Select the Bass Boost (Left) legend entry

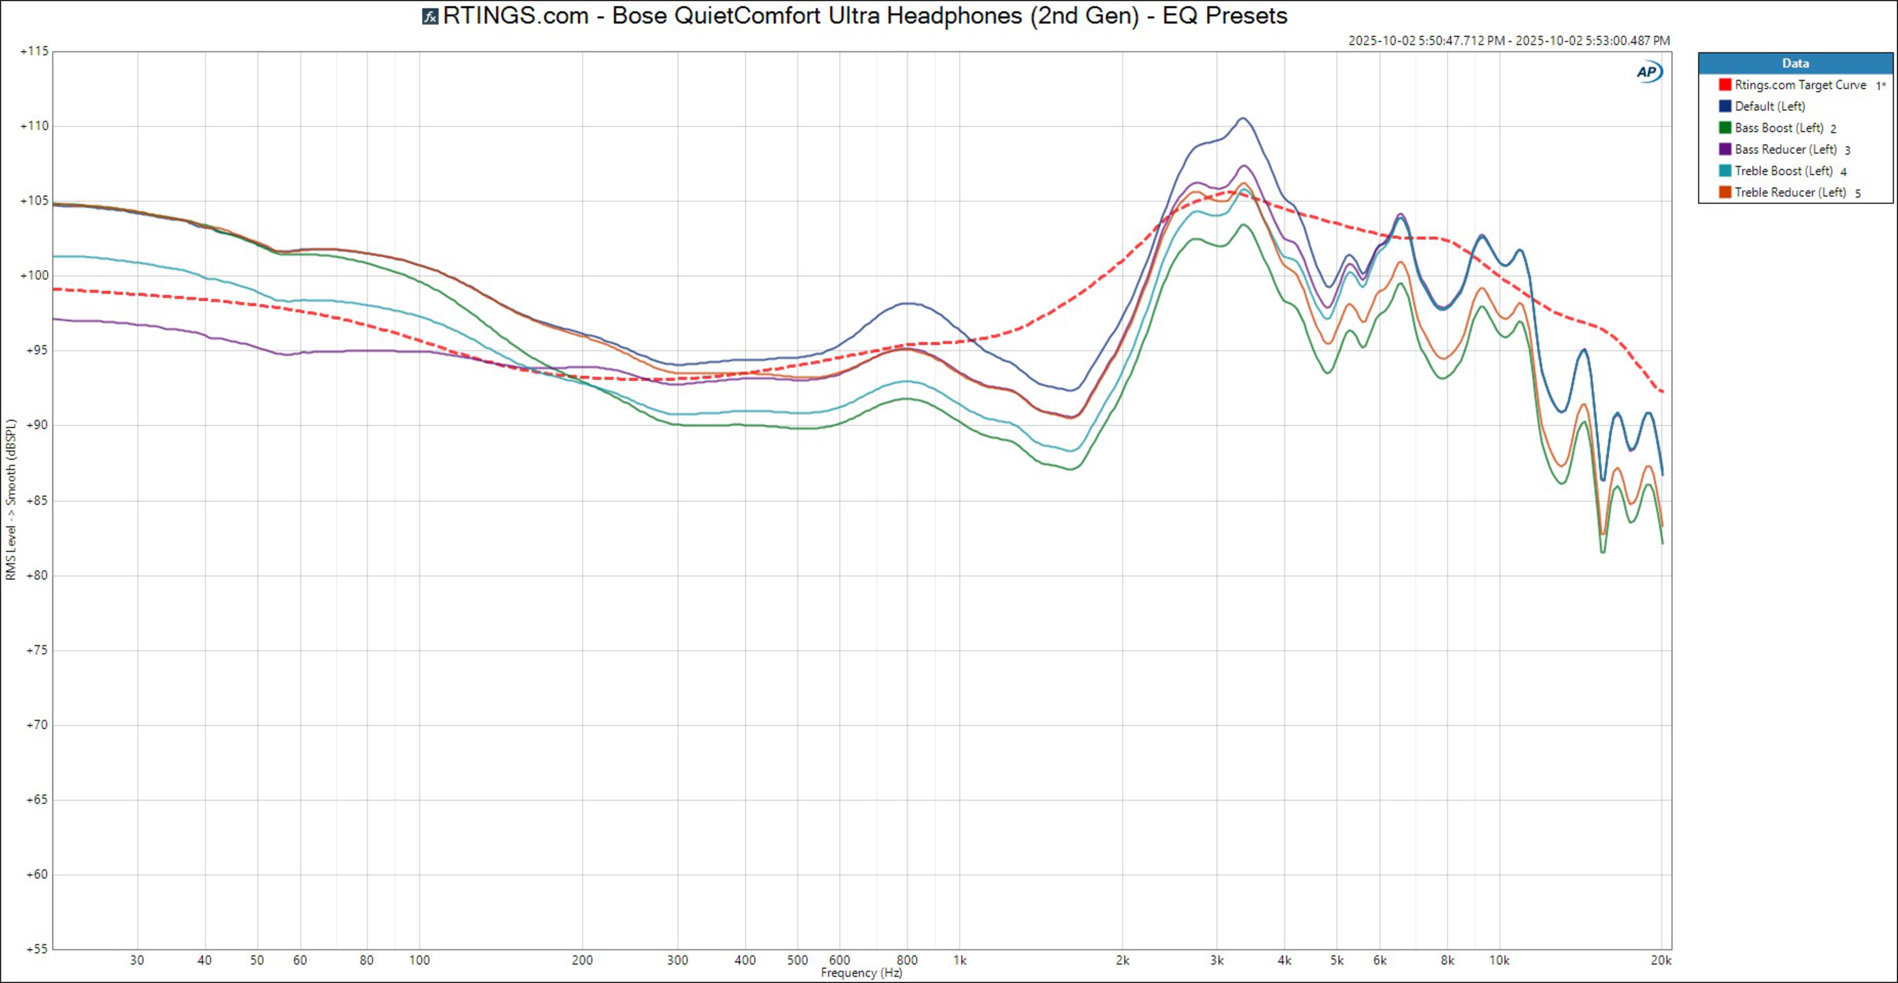[1779, 127]
